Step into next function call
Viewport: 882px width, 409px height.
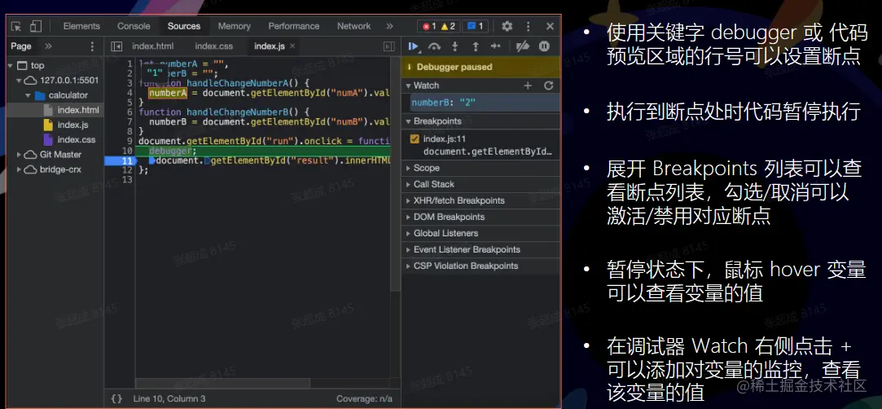tap(455, 46)
